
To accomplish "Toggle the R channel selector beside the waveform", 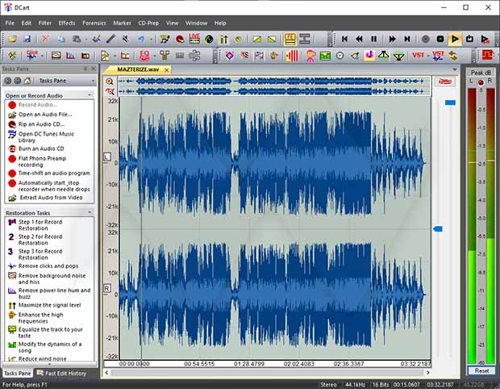I will 107,288.
